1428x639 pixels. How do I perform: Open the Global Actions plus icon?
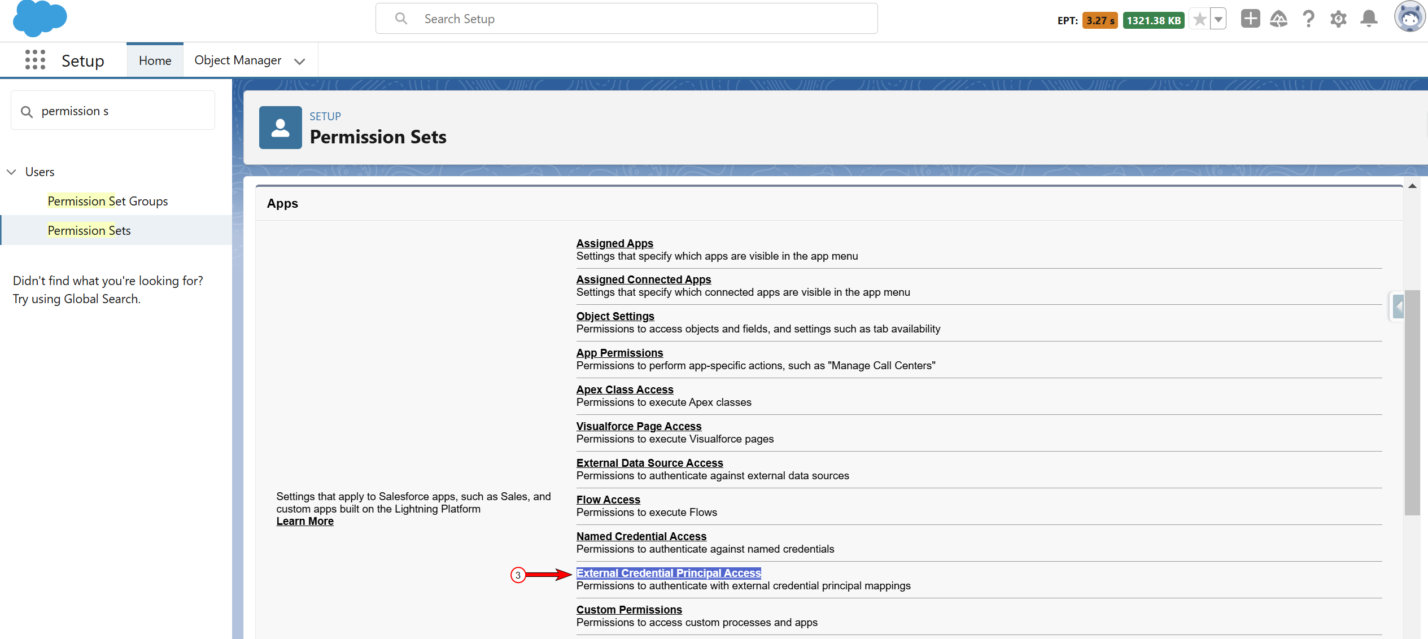[1250, 19]
